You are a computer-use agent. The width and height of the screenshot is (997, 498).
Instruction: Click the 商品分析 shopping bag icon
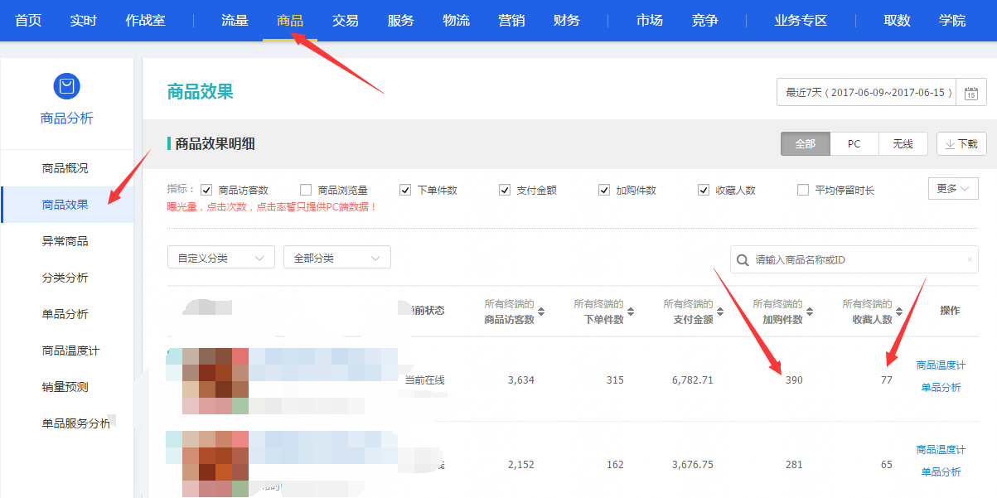tap(66, 86)
